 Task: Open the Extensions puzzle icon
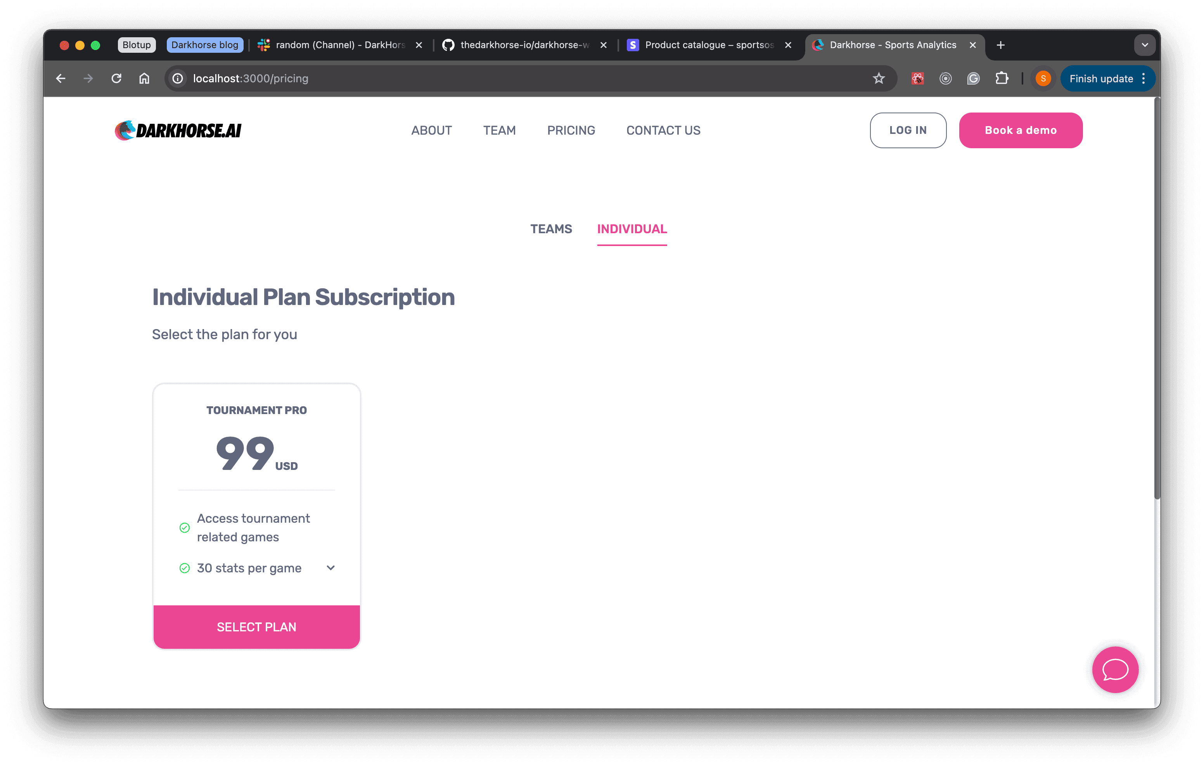[x=1002, y=78]
